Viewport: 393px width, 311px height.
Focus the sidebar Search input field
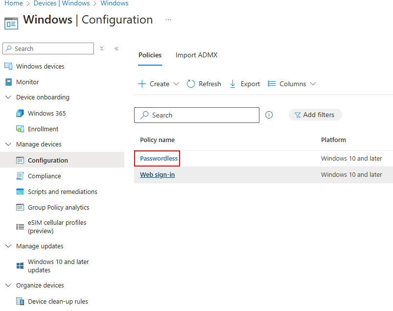pos(48,48)
